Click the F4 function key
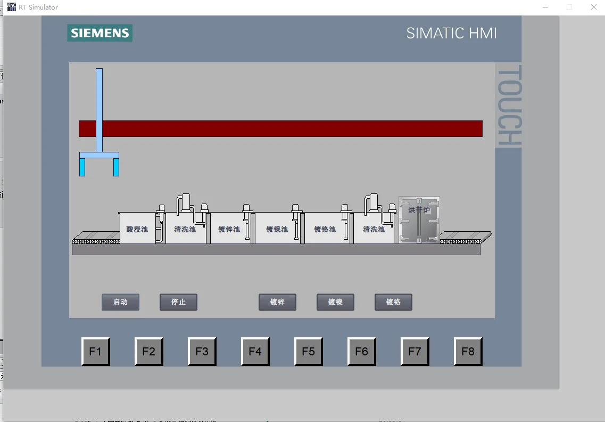The image size is (605, 422). [255, 351]
